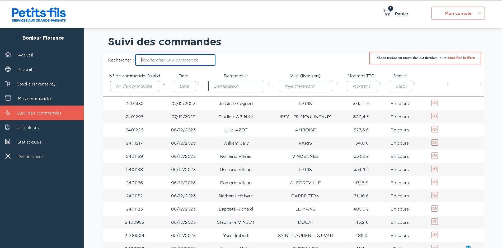The image size is (502, 248).
Task: Open the N° de commande filter dropdown arrow
Action: click(164, 85)
